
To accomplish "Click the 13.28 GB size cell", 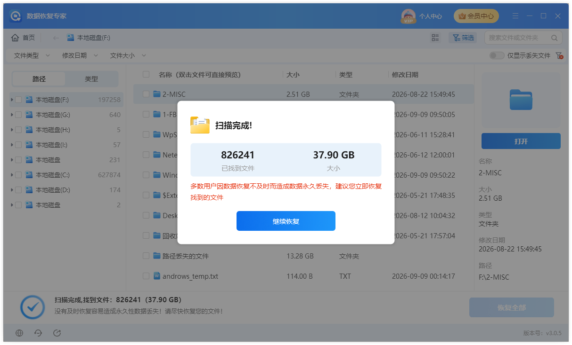I will 300,256.
